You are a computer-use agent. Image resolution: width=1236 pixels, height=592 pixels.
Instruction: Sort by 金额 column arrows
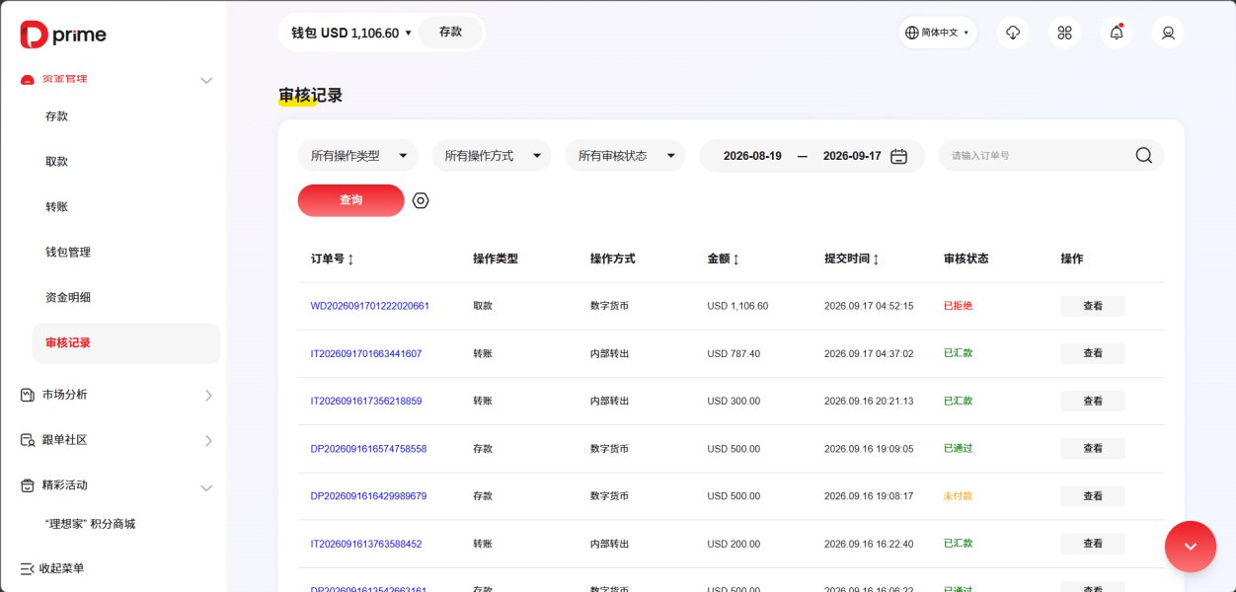coord(735,259)
